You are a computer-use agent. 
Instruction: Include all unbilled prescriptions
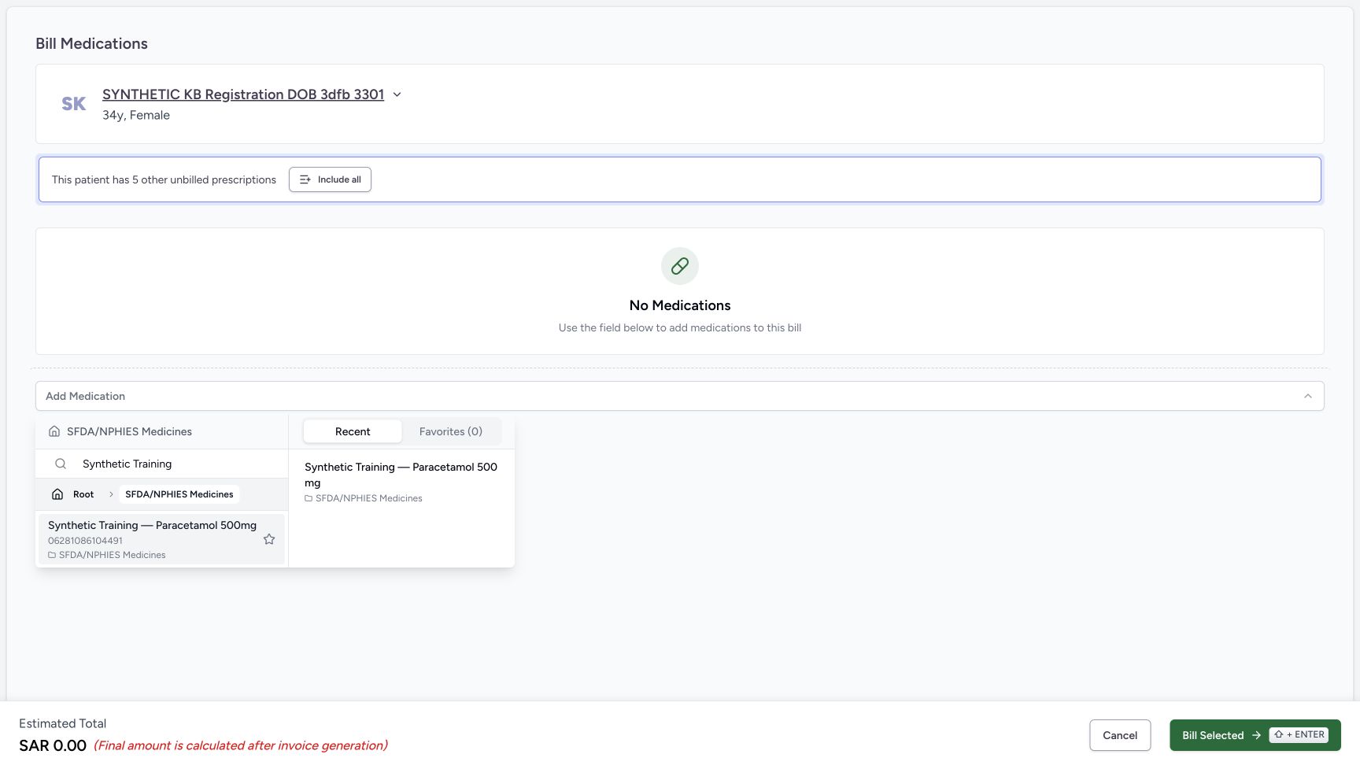pos(330,179)
